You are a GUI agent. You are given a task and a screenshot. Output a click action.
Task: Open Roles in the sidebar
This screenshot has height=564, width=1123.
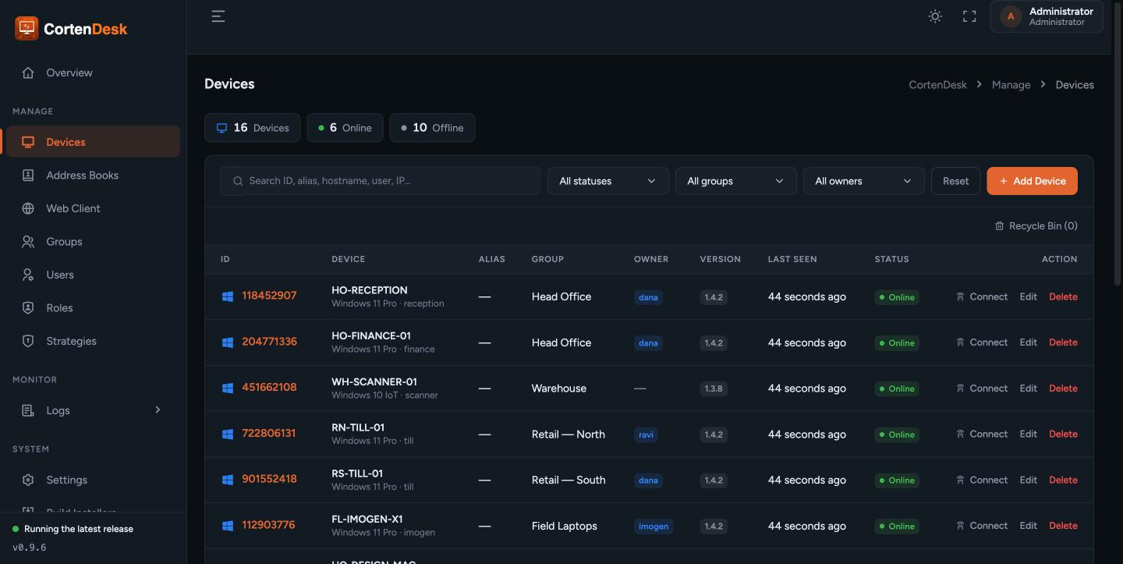93,308
